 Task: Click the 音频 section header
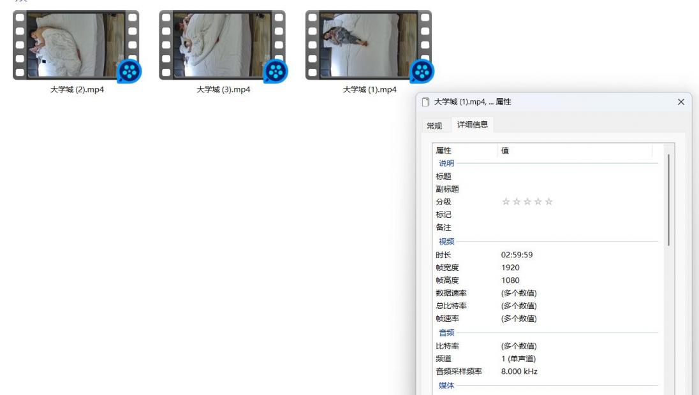(446, 333)
